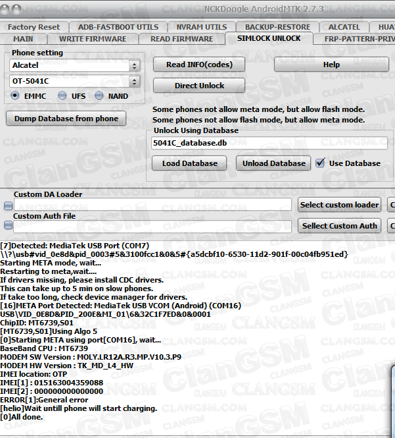395x438 pixels.
Task: Click the IMEI[2] : 000000000000000 log line
Action: [52, 391]
